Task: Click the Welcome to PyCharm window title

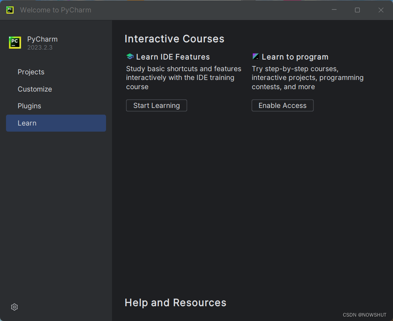Action: point(56,10)
